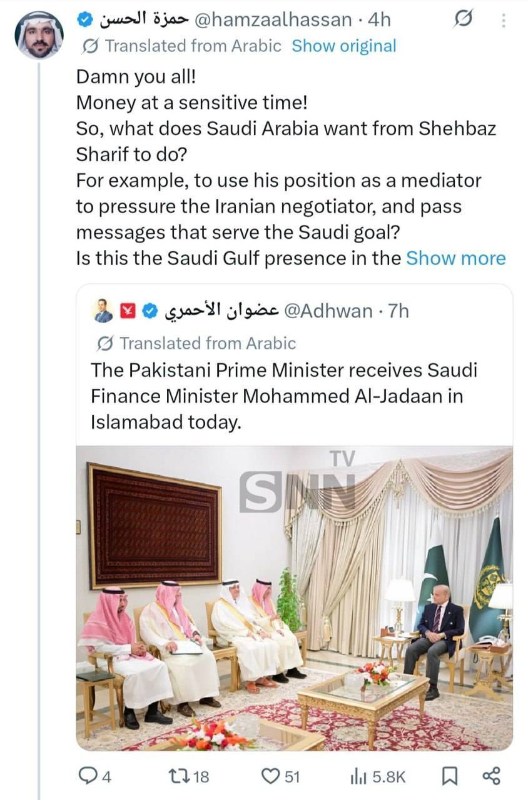Open the view analytics bar-chart icon

click(x=358, y=777)
